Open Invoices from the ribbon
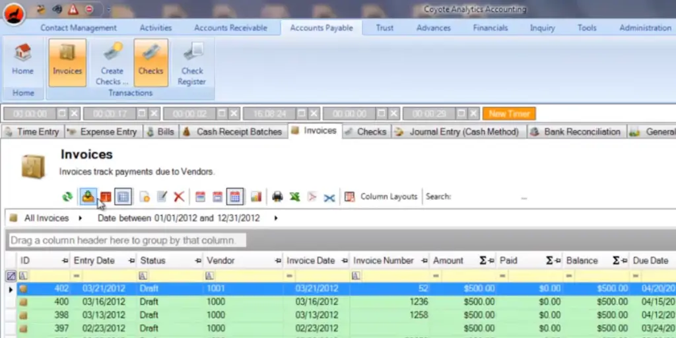 point(67,62)
